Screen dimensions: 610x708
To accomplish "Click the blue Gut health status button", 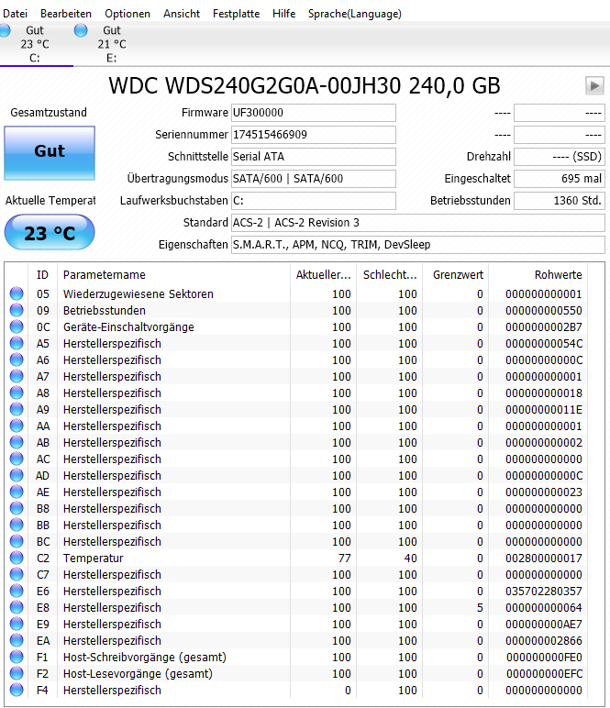I will click(x=50, y=153).
